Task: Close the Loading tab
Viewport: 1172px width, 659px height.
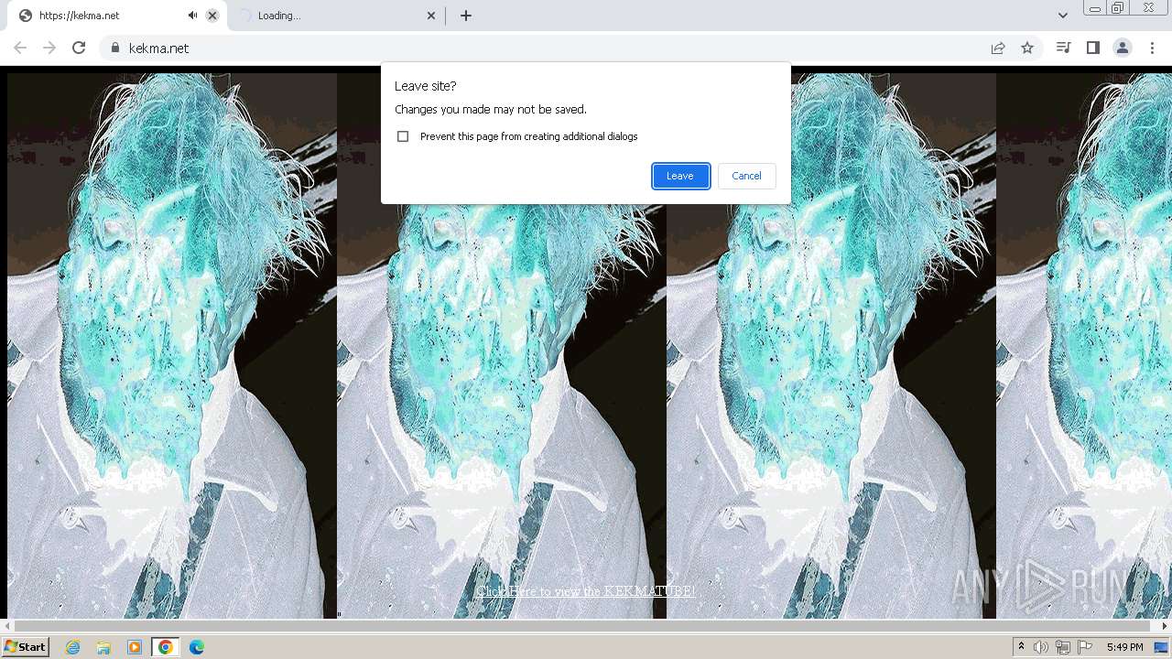Action: [x=432, y=16]
